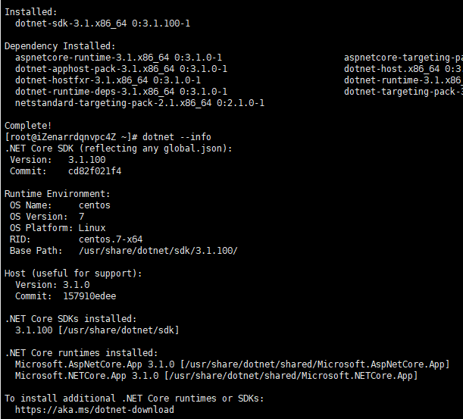Click the 'Complete!' status line
463x419 pixels.
(x=28, y=126)
